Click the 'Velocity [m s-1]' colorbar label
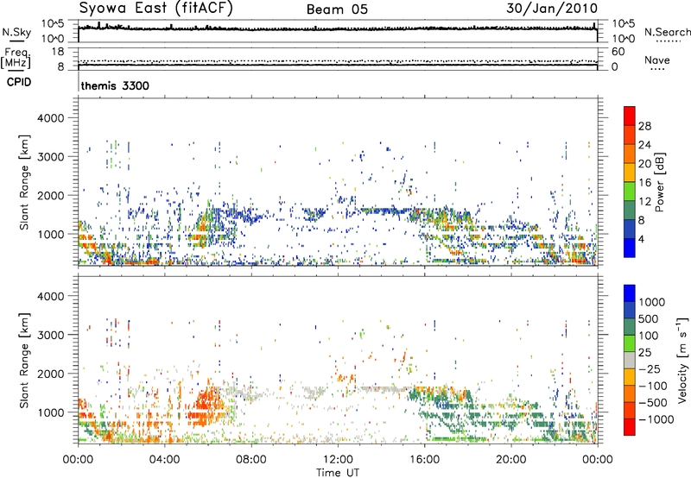 pyautogui.click(x=682, y=360)
